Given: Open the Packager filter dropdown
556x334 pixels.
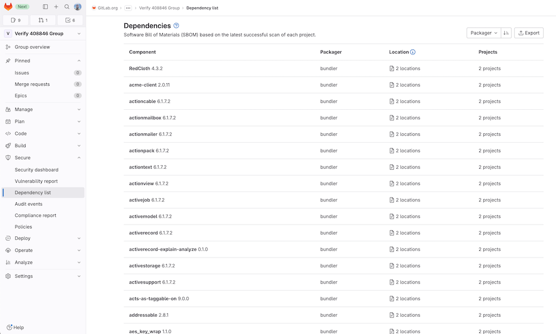Looking at the screenshot, I should click(x=483, y=33).
